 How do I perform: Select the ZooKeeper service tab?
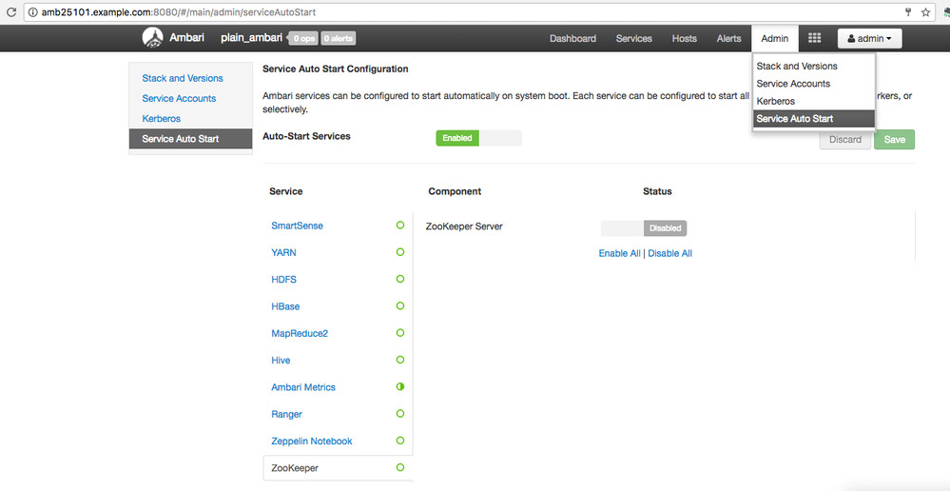(339, 468)
